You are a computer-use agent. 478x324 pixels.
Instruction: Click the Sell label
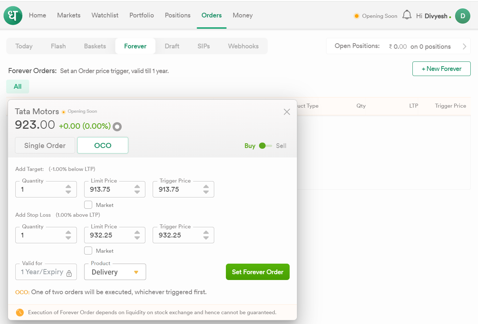pyautogui.click(x=281, y=146)
